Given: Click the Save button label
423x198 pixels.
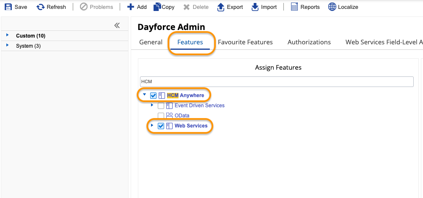Looking at the screenshot, I should click(x=21, y=7).
